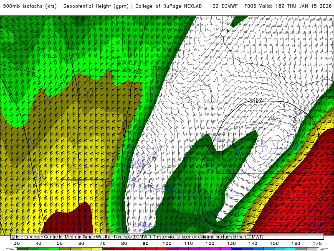Click the 'College of DuPage NEXLAB' label
The width and height of the screenshot is (334, 251).
pyautogui.click(x=169, y=6)
